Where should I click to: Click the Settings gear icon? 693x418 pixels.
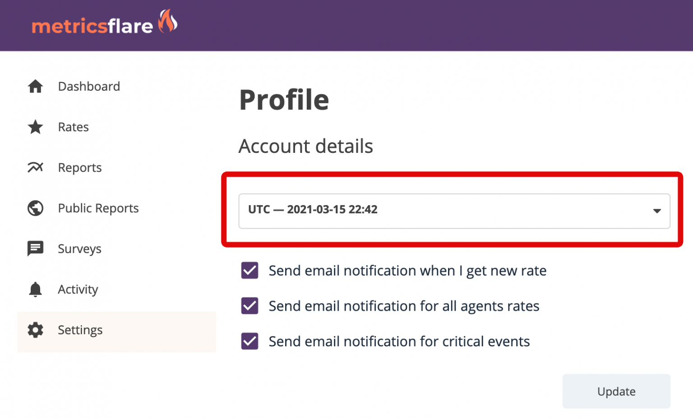coord(35,330)
